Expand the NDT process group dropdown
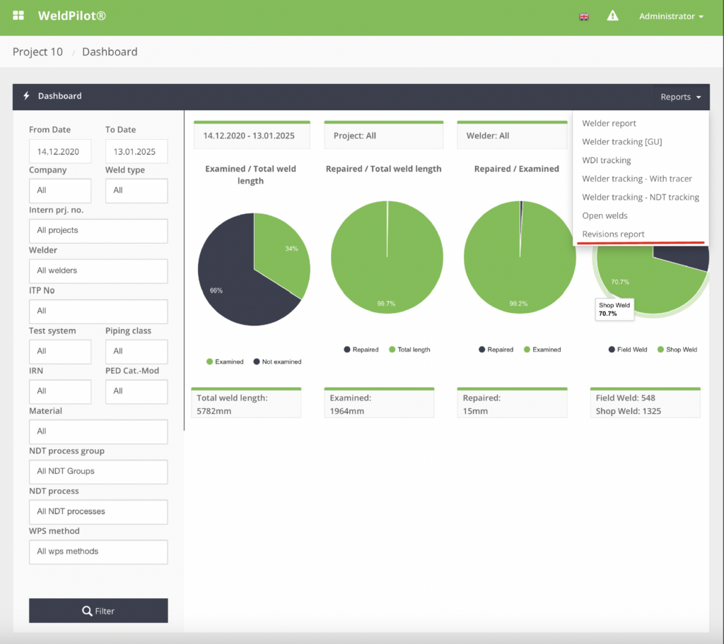Image resolution: width=724 pixels, height=644 pixels. 98,471
